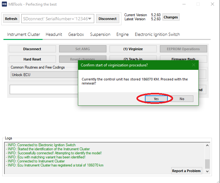Select the Instrument Cluster tab
Screen dimensions: 220x183
[23, 35]
